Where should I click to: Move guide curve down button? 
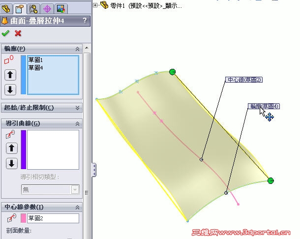click(x=12, y=163)
